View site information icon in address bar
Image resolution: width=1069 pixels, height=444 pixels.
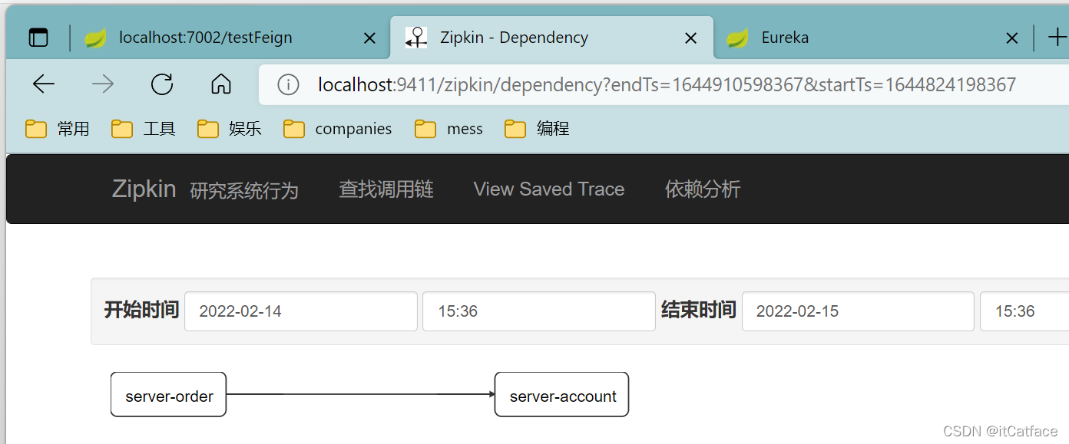[288, 84]
